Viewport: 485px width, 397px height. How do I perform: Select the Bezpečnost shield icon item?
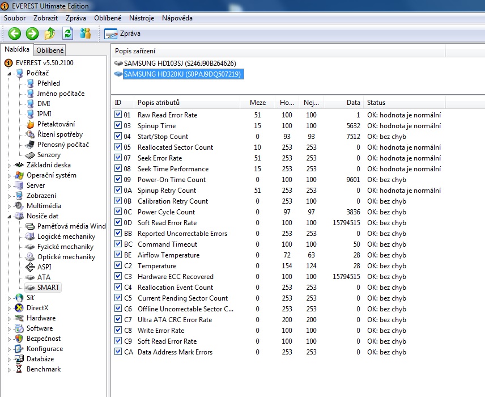pyautogui.click(x=19, y=339)
